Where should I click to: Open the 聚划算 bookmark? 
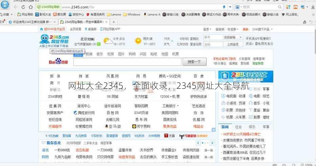pyautogui.click(x=59, y=15)
